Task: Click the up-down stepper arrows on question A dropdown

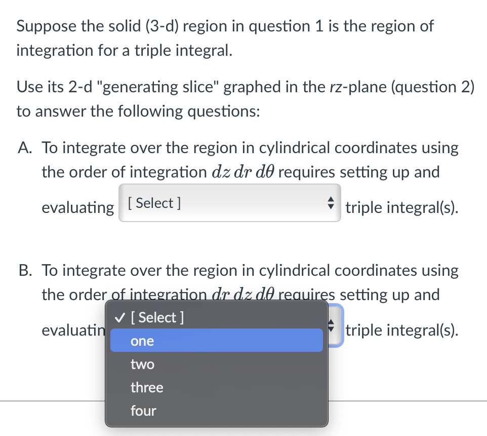Action: click(x=331, y=203)
